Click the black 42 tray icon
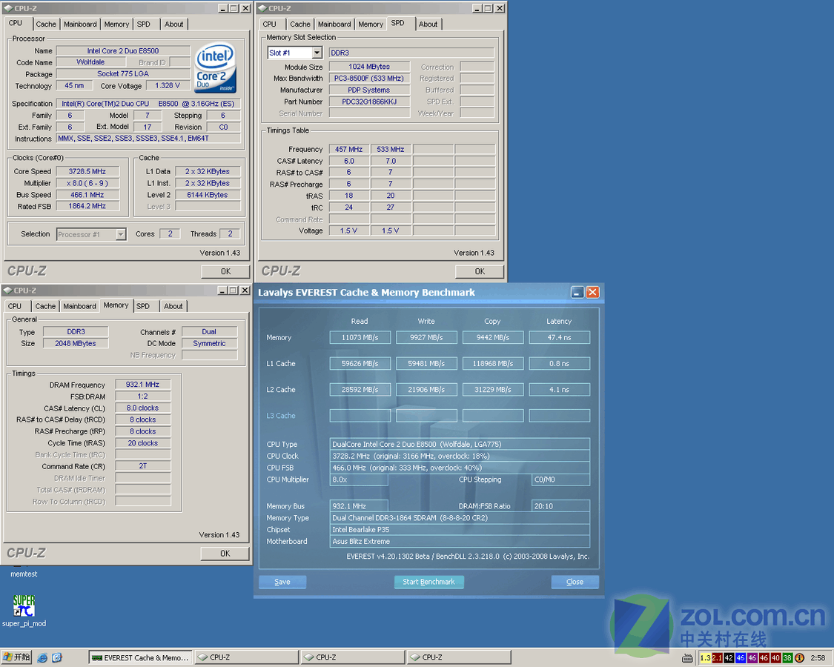The image size is (834, 667). [729, 658]
